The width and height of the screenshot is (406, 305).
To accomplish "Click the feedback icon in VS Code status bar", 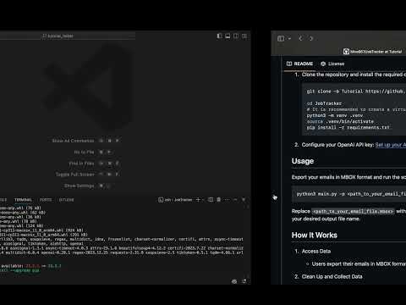I will click(234, 281).
